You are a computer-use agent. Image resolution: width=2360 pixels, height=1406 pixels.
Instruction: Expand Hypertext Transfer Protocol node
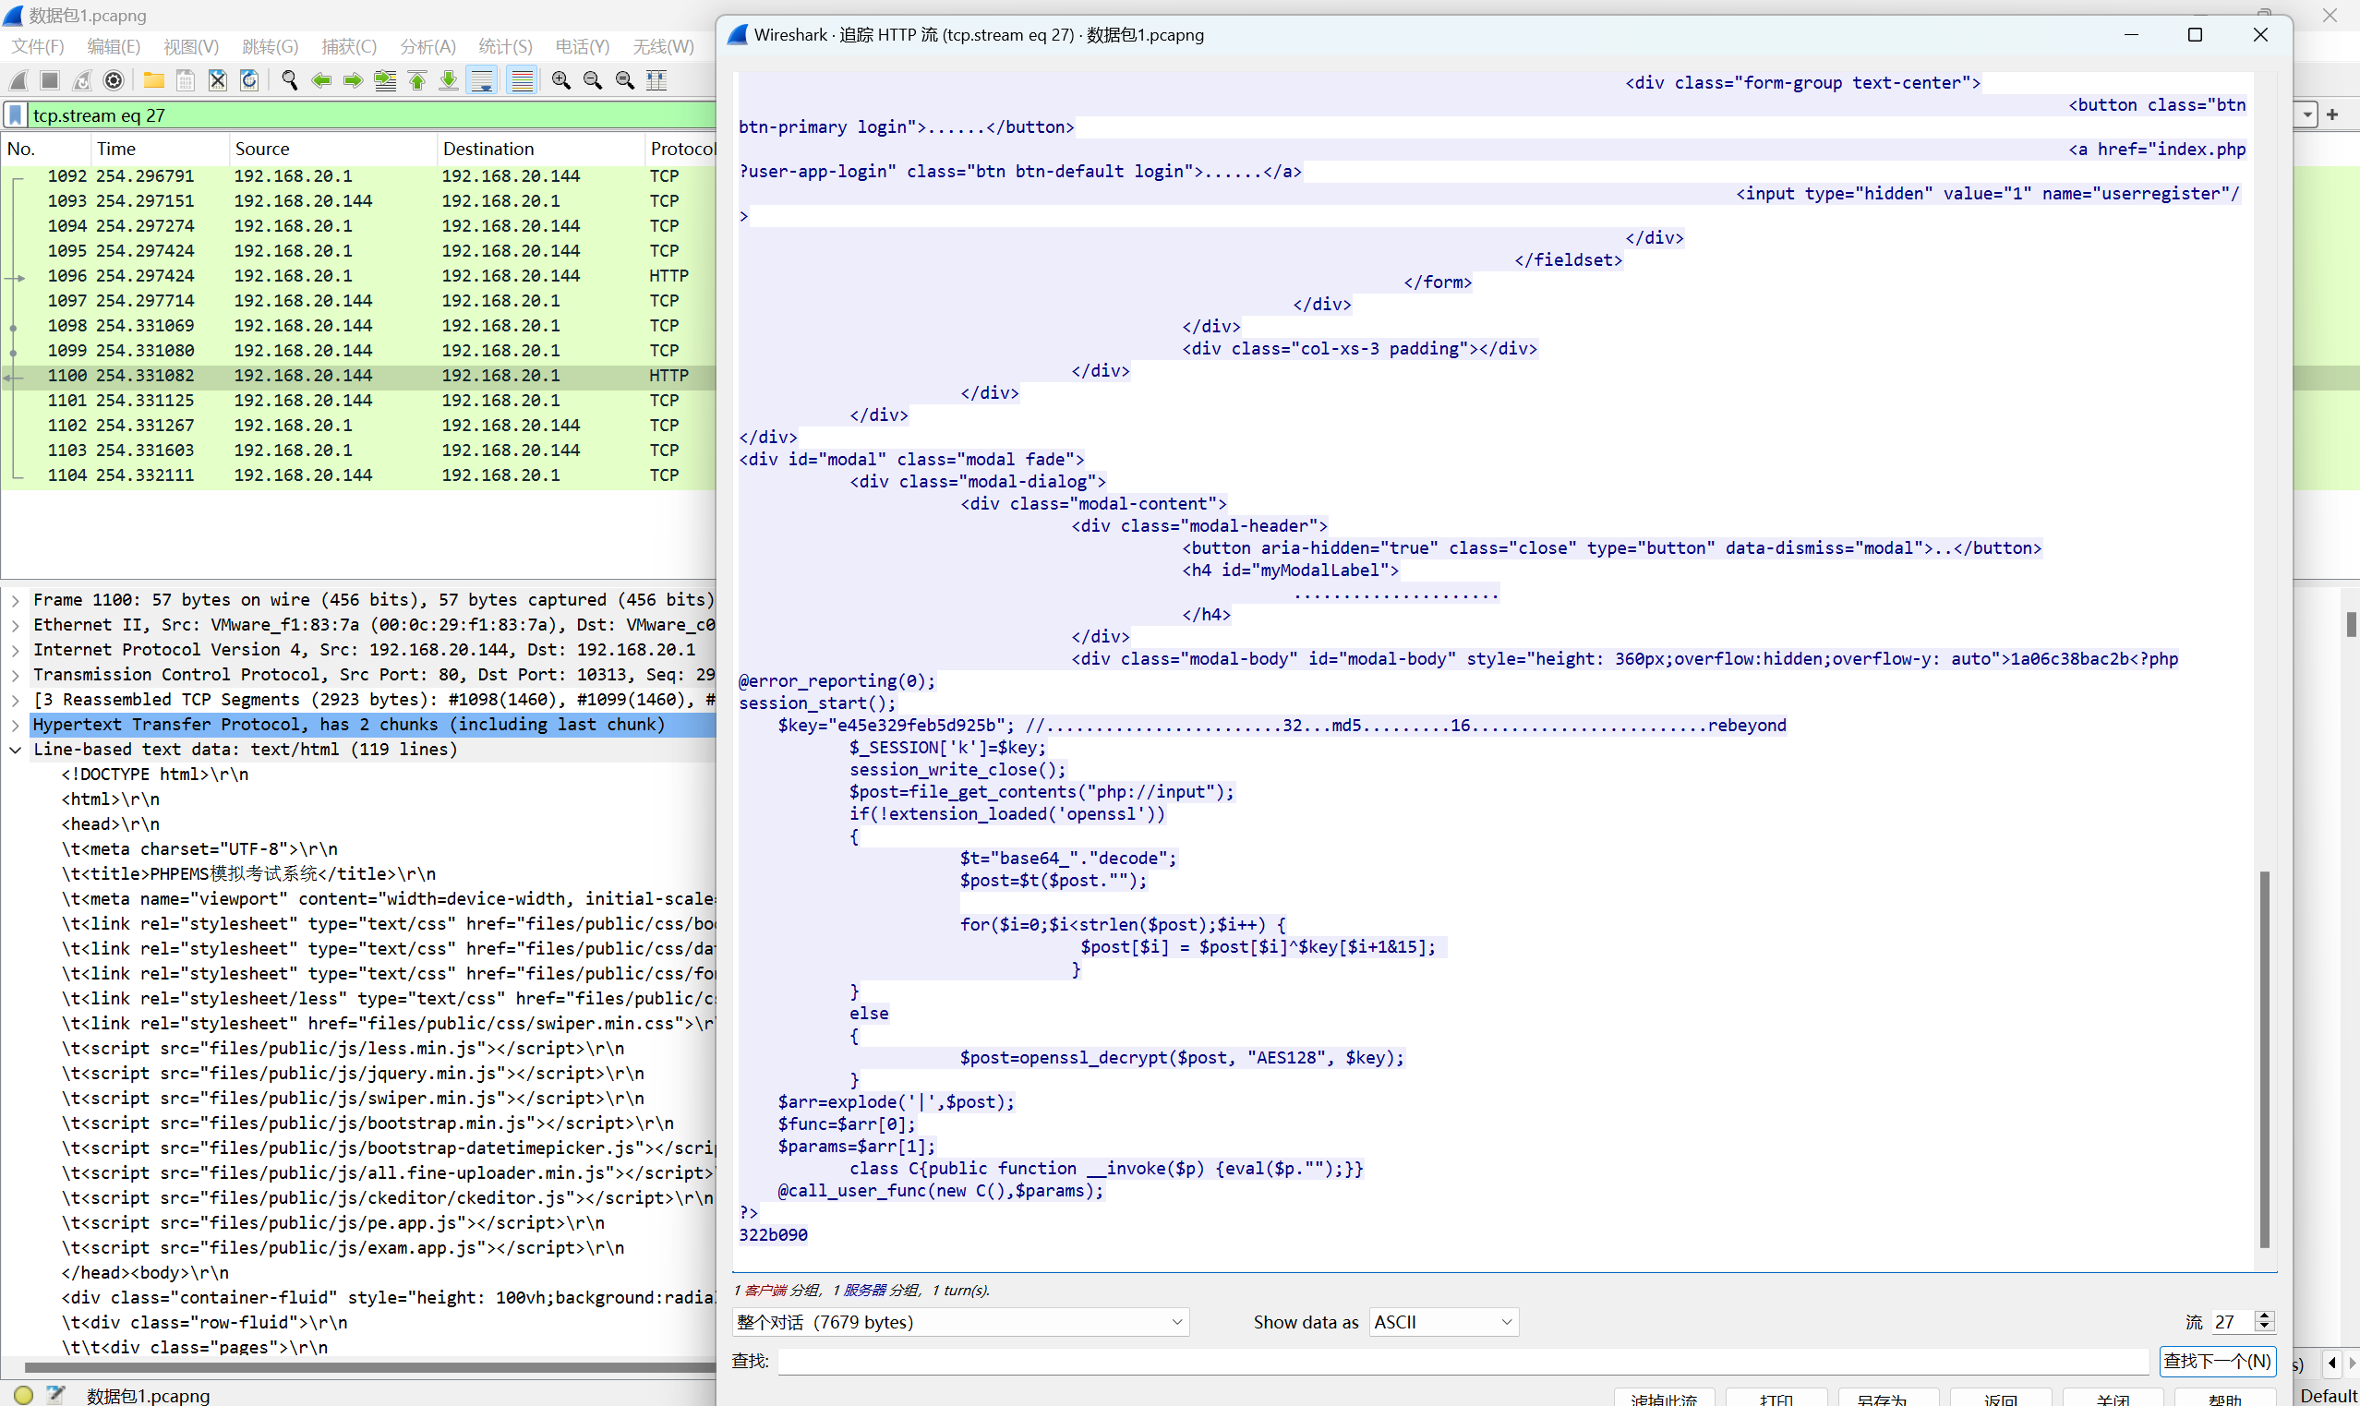(15, 725)
